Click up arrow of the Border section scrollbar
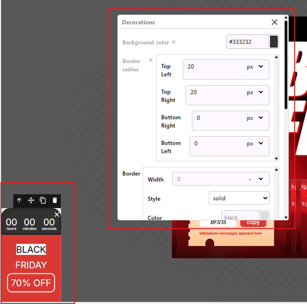307x304 pixels. click(276, 170)
